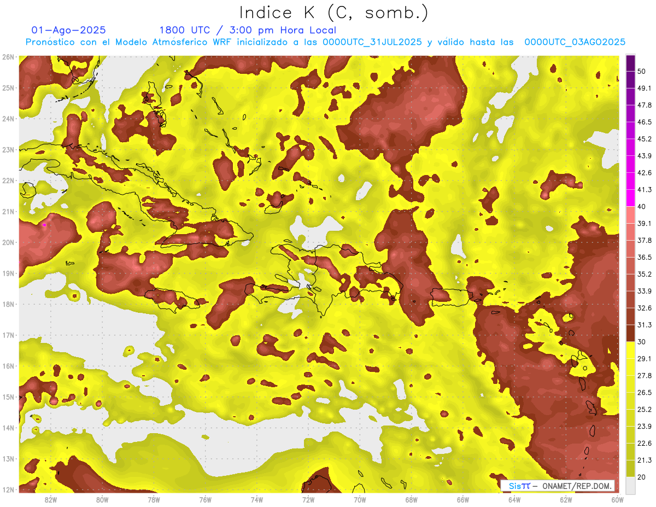656x507 pixels.
Task: Click the "72W" longitude label
Action: coord(308,499)
